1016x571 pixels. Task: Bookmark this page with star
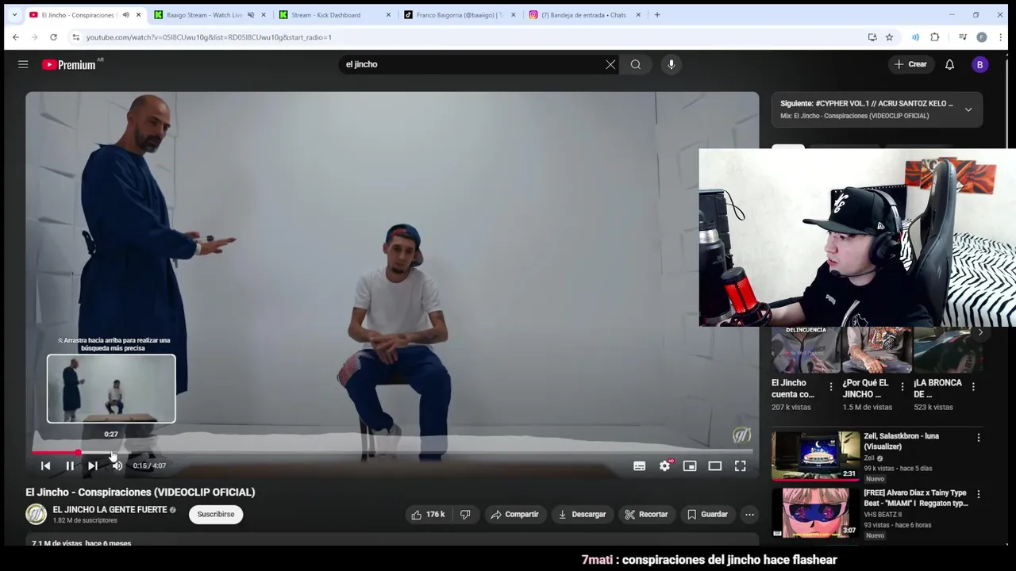tap(890, 37)
